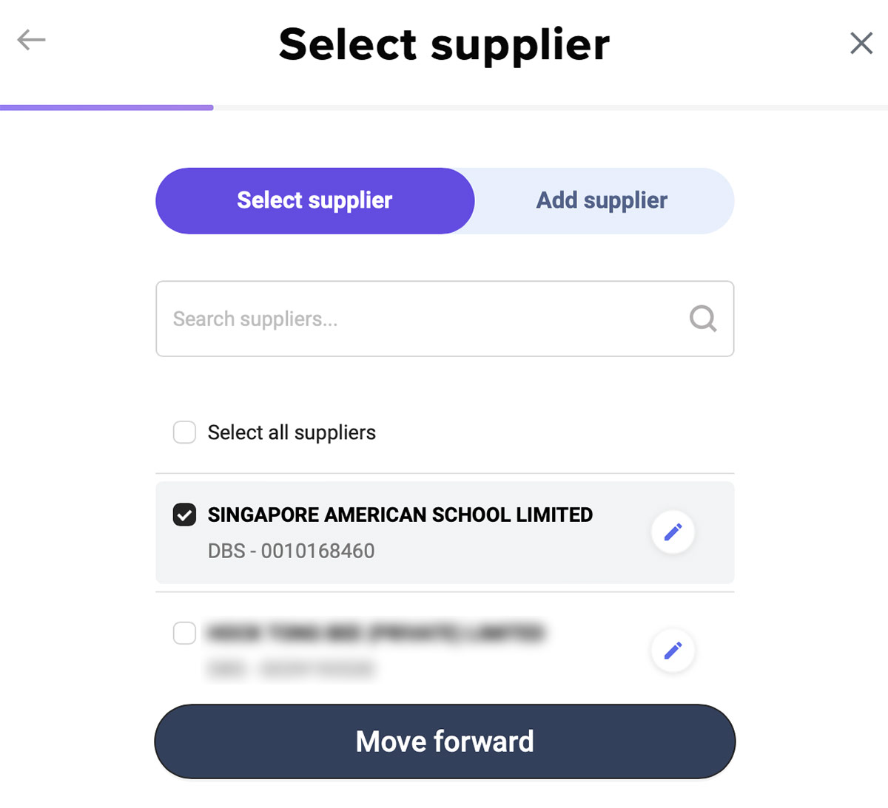The image size is (888, 808).
Task: Check the blurred second supplier's checkbox
Action: [184, 634]
